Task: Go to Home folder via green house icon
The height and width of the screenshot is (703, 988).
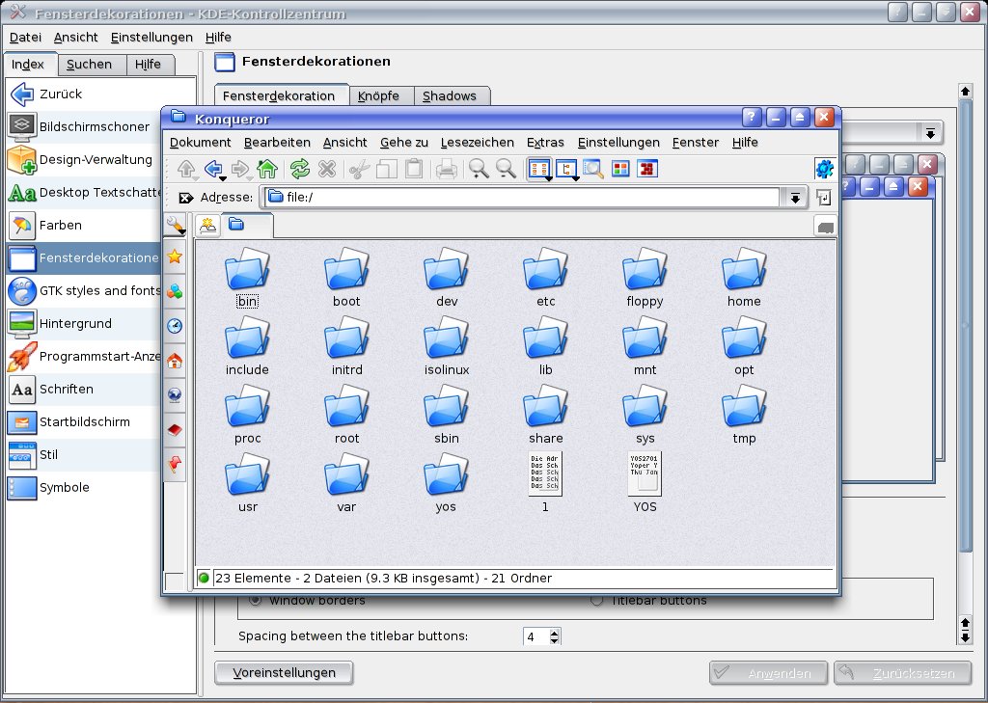Action: click(x=266, y=169)
